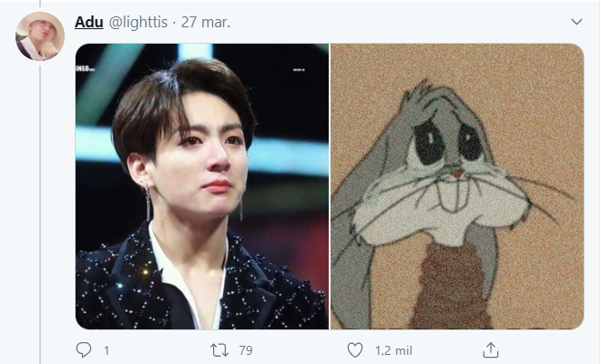The image size is (601, 364).
Task: Click the reply count showing 1
Action: pyautogui.click(x=107, y=349)
